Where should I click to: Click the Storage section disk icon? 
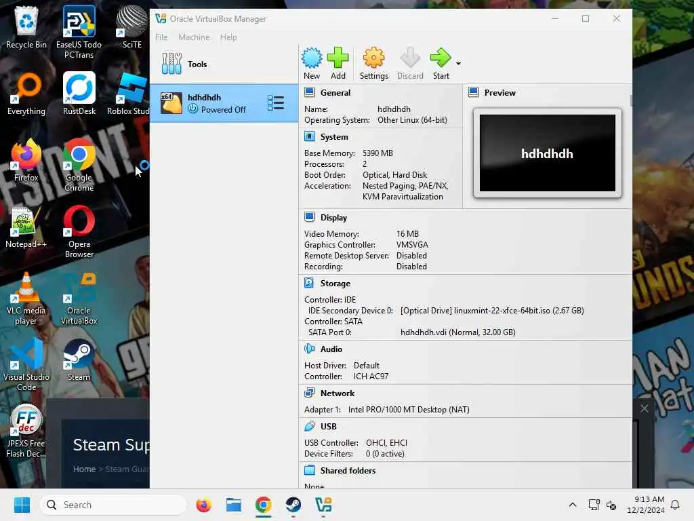[x=309, y=283]
